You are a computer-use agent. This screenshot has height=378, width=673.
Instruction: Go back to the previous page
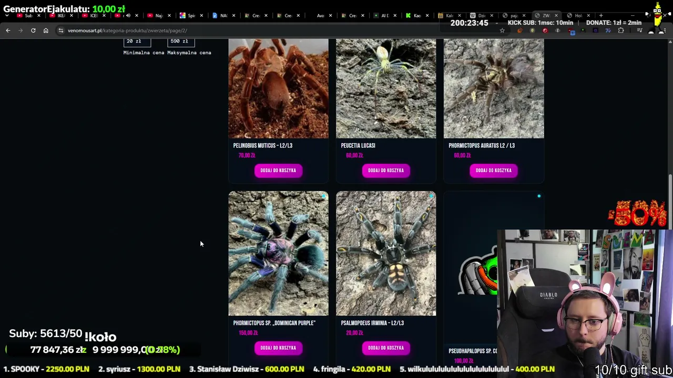point(8,30)
